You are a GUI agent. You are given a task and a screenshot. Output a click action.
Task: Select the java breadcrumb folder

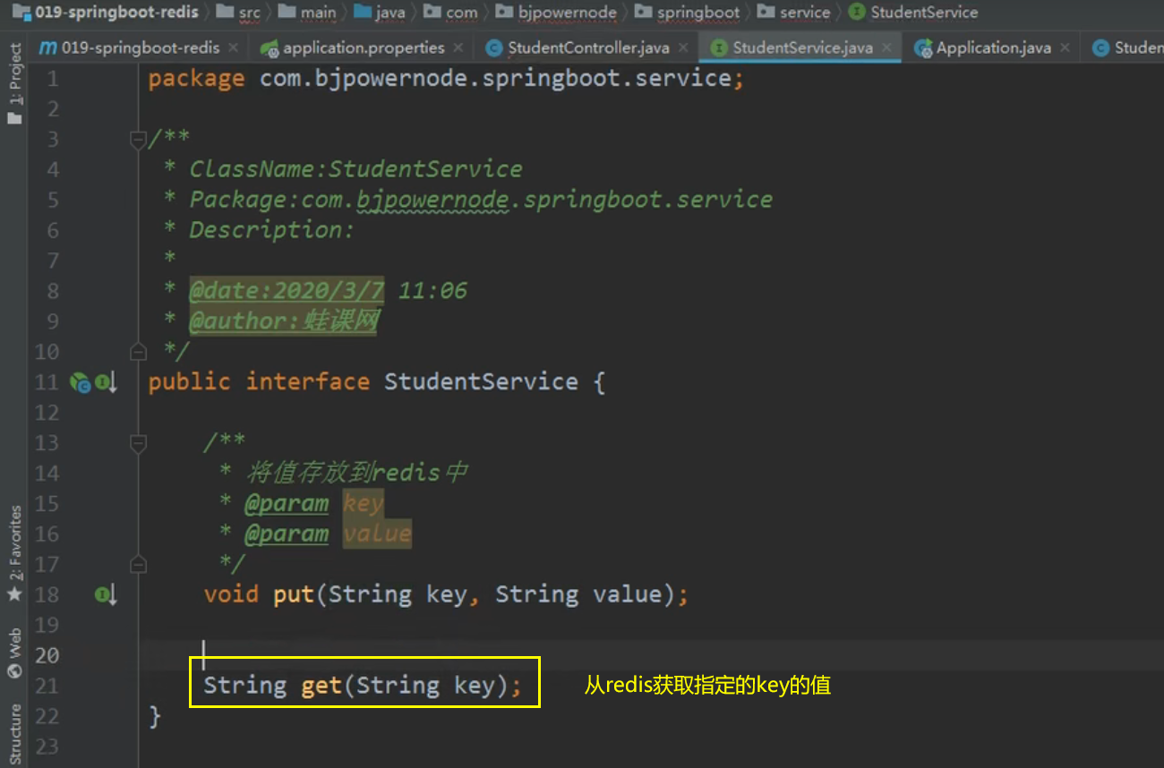pyautogui.click(x=381, y=12)
